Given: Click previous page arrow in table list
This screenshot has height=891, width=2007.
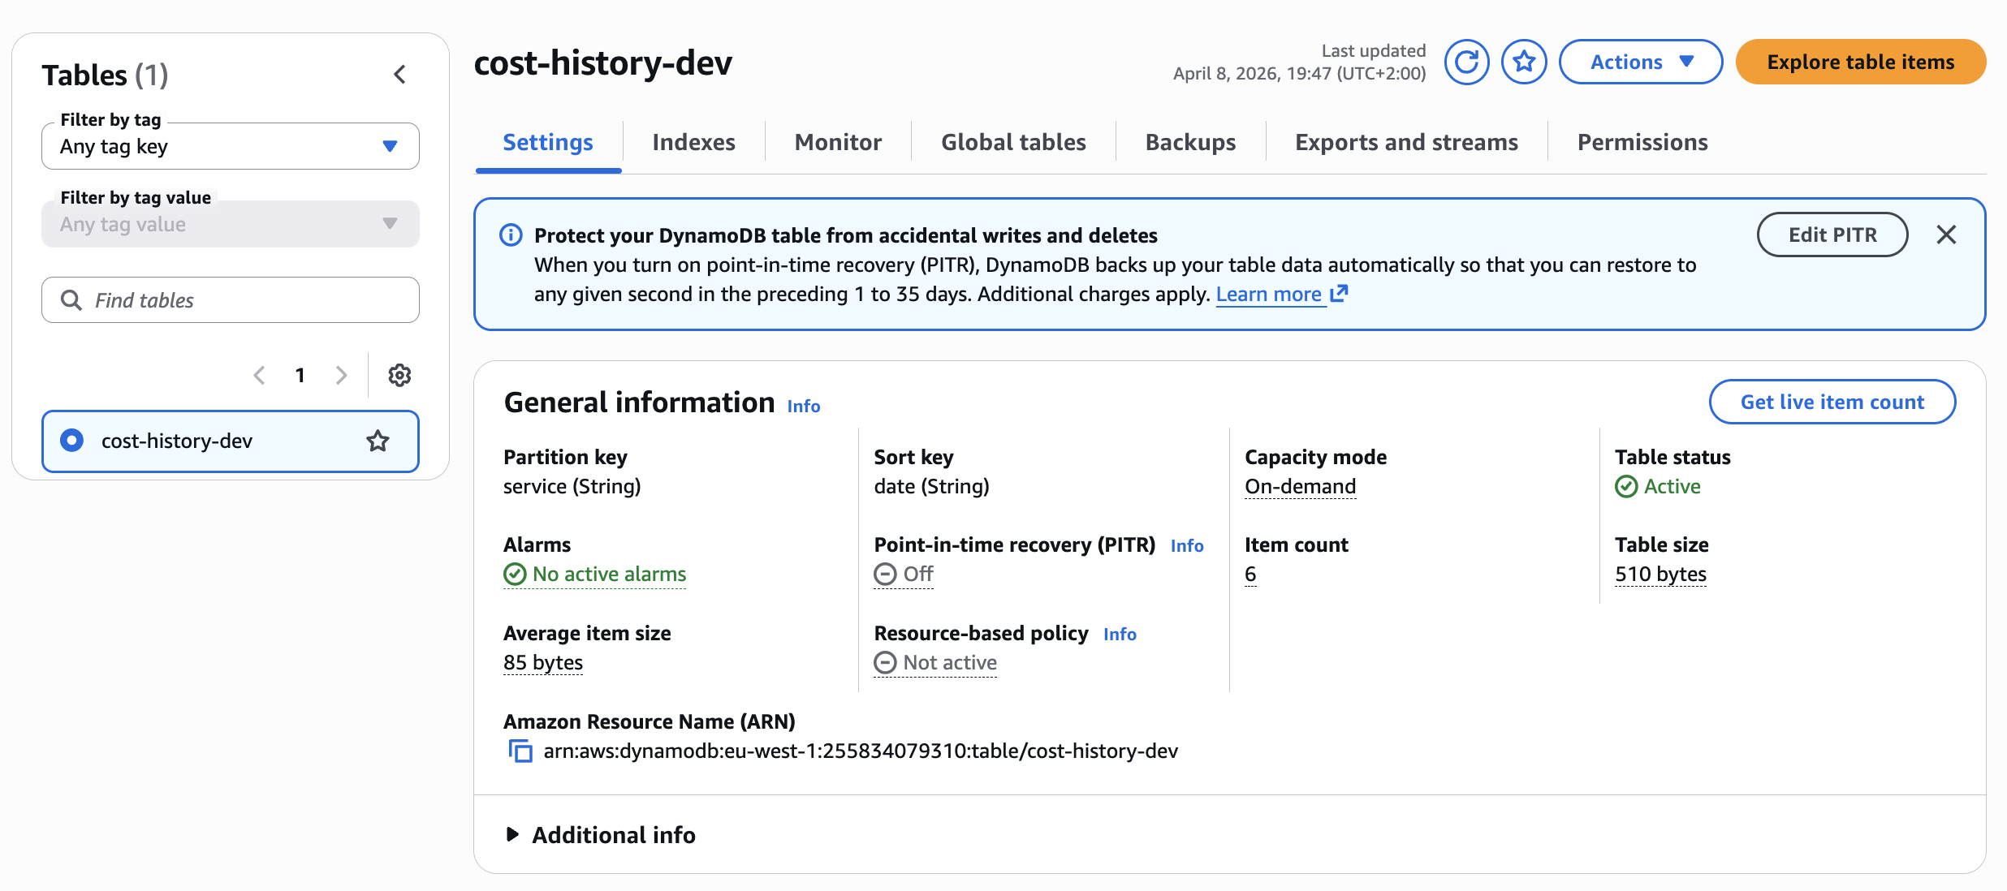Looking at the screenshot, I should (259, 375).
